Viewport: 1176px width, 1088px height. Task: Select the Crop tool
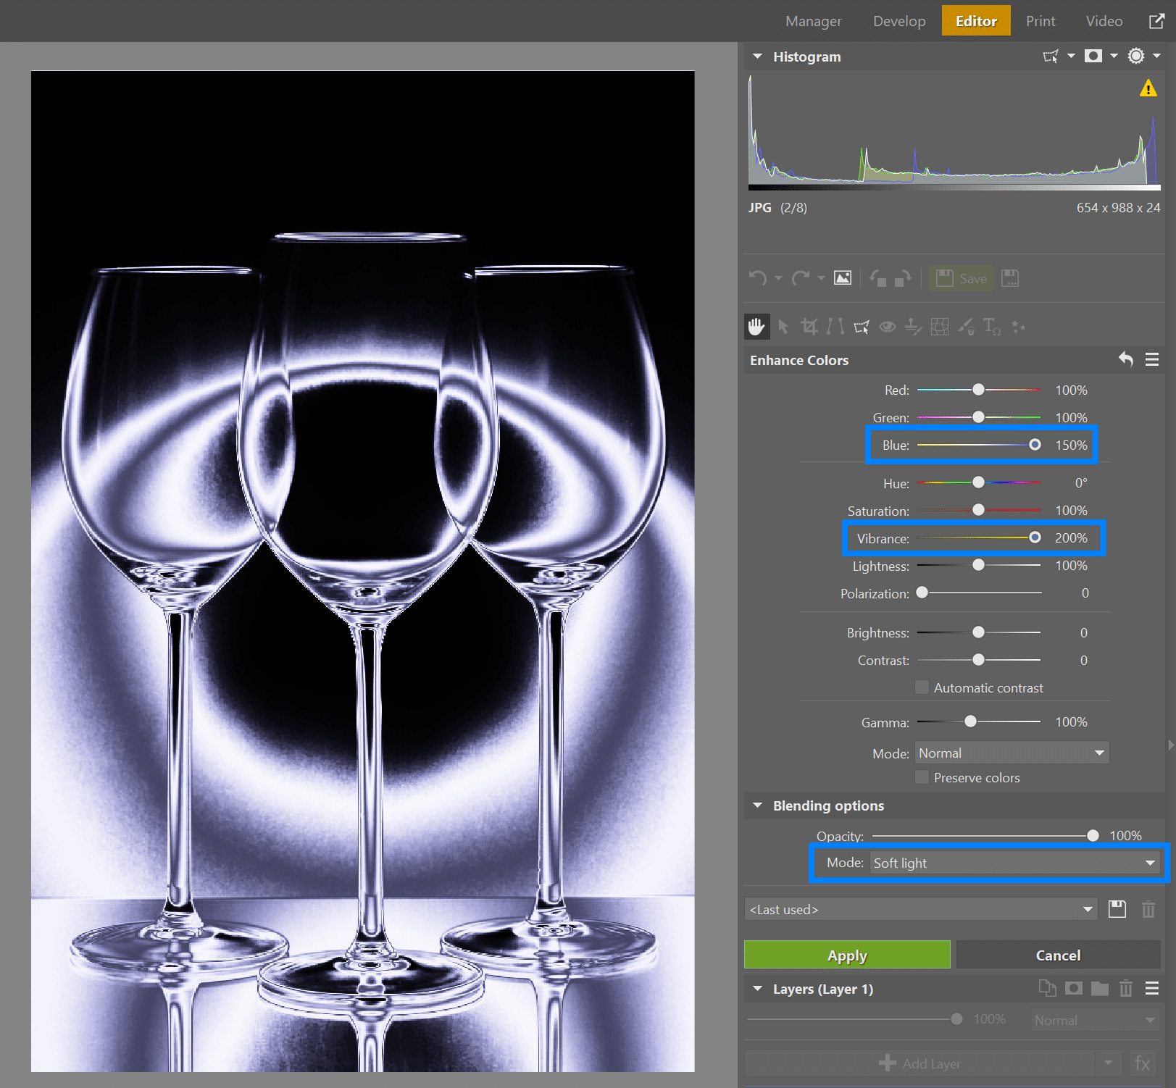pos(809,327)
